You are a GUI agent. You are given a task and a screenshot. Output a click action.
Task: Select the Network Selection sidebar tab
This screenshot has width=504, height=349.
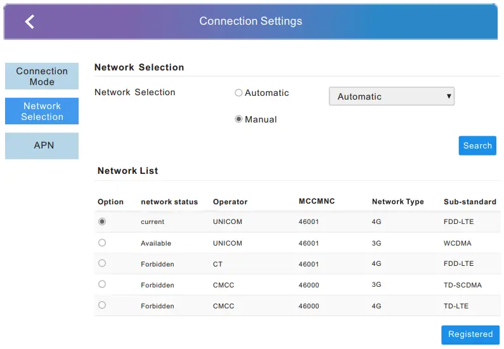(42, 111)
